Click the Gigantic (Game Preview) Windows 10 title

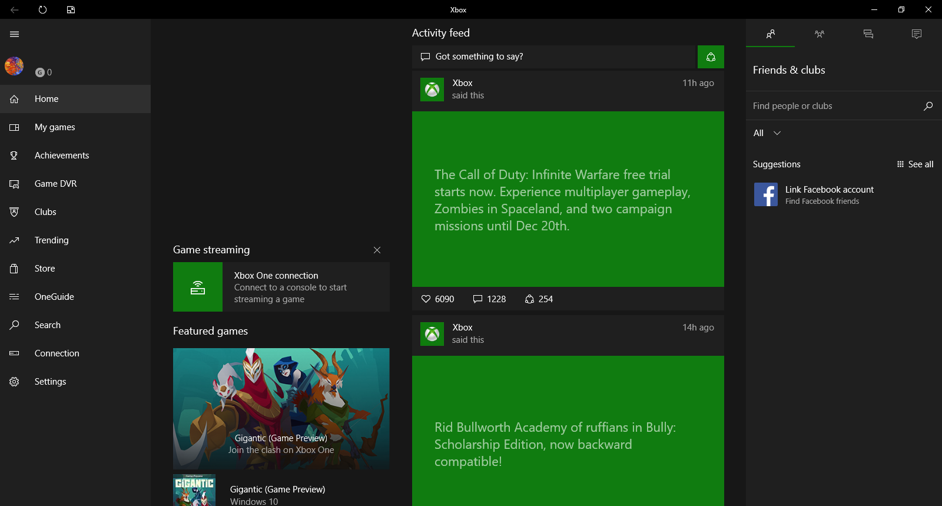[x=277, y=490]
